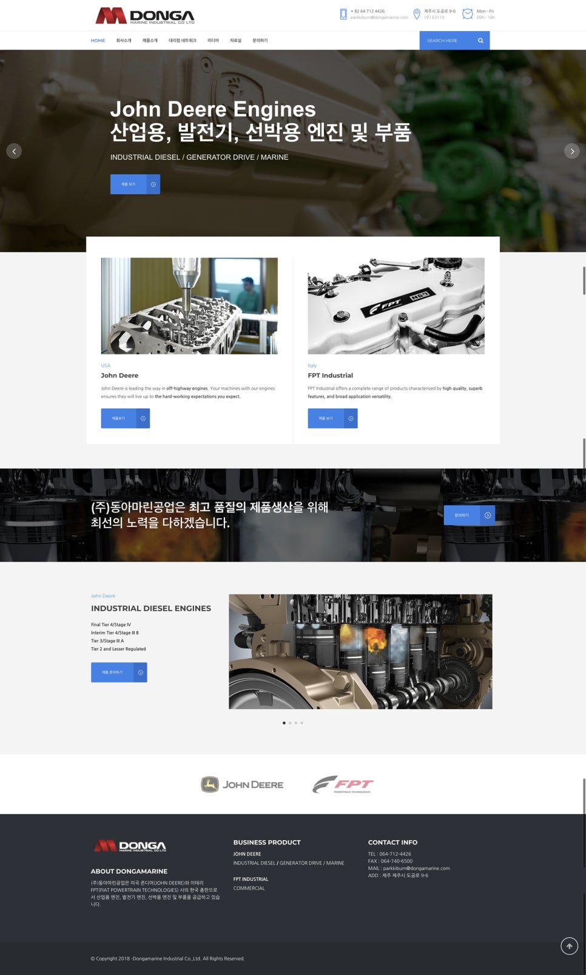
Task: Click the parkkibum@dongamarine.com email in the header
Action: point(379,18)
